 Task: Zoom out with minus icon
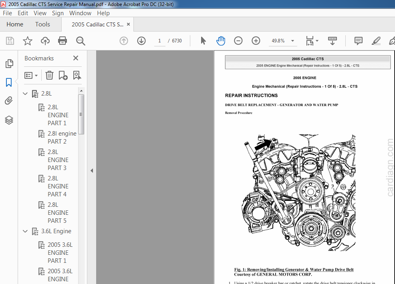(238, 41)
